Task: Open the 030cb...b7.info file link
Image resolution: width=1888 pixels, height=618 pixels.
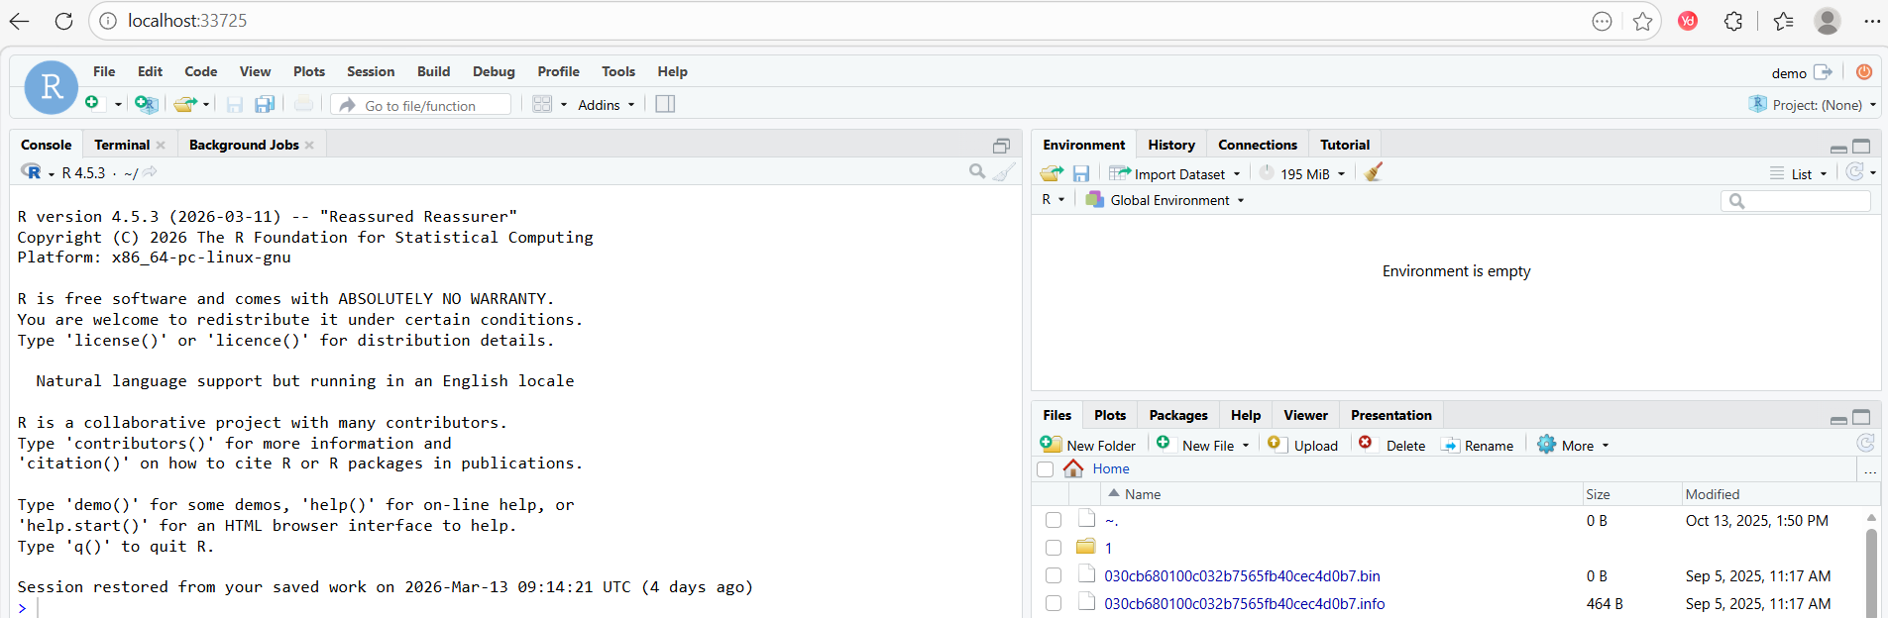Action: pyautogui.click(x=1245, y=603)
